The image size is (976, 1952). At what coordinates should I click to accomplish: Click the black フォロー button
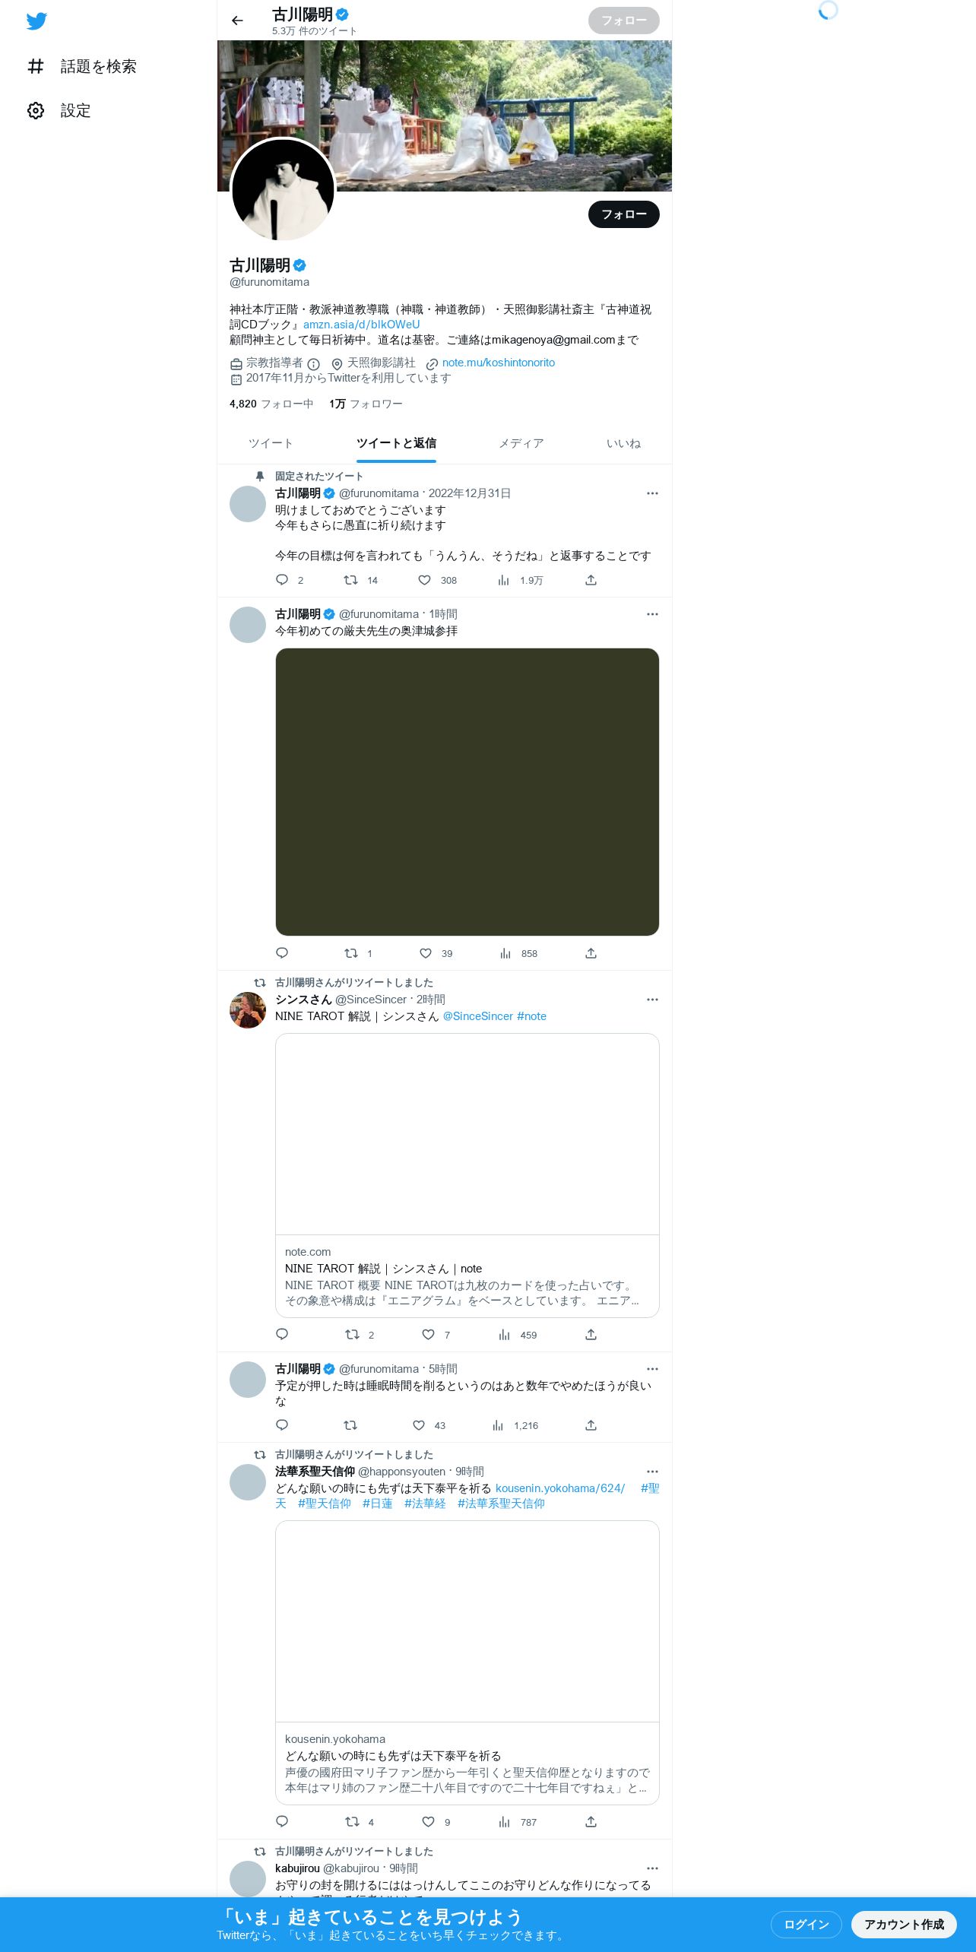pyautogui.click(x=624, y=214)
